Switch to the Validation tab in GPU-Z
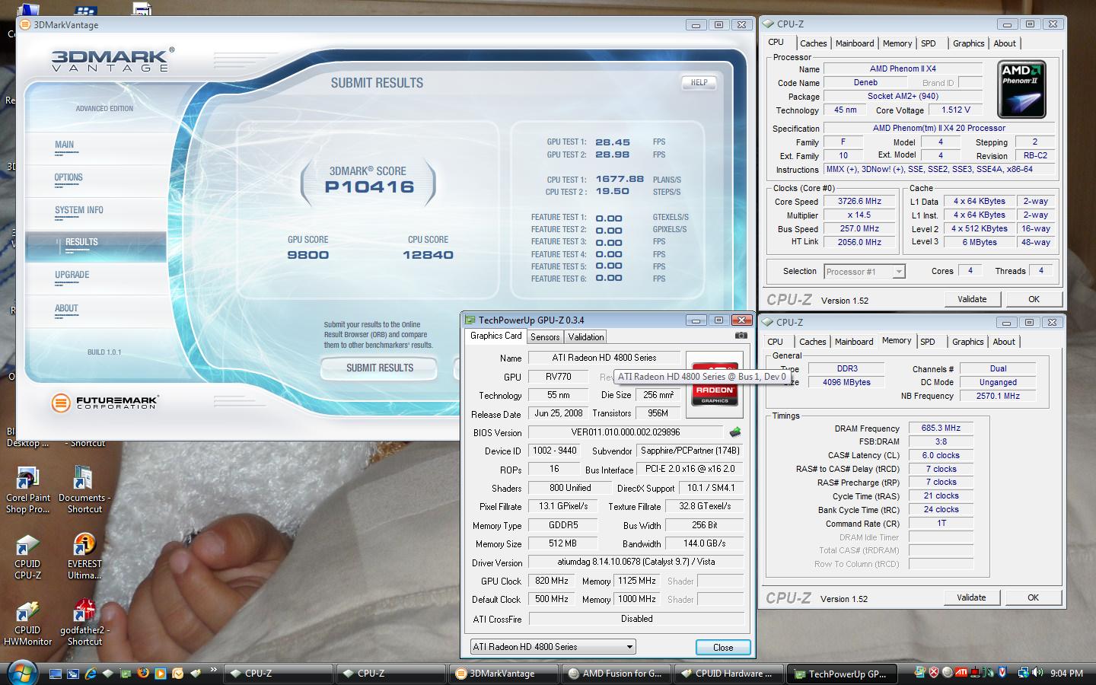This screenshot has height=685, width=1096. 586,337
